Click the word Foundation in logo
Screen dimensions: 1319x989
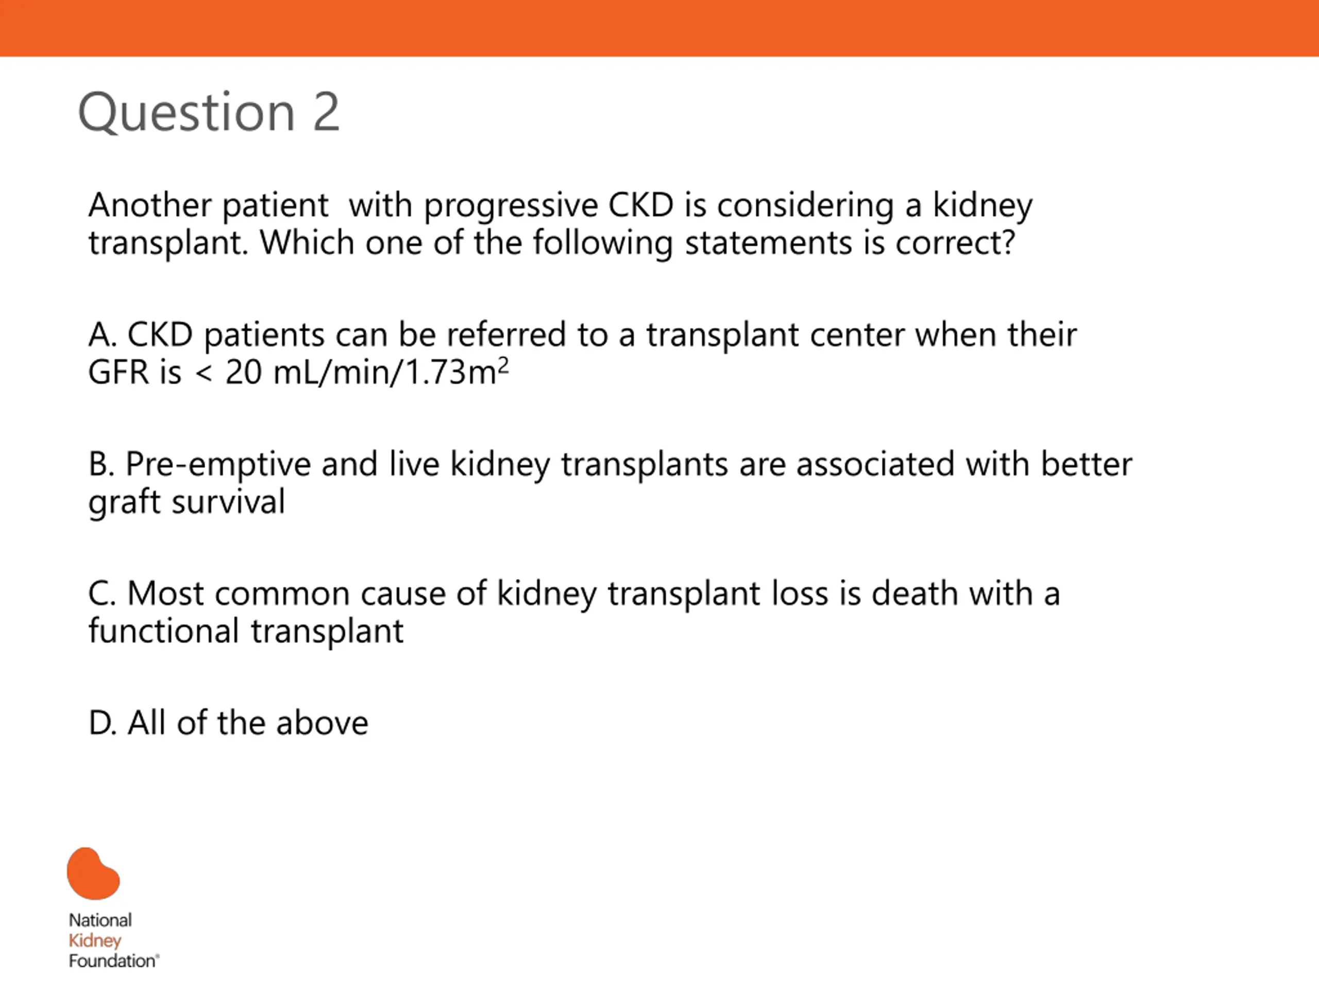[x=113, y=960]
